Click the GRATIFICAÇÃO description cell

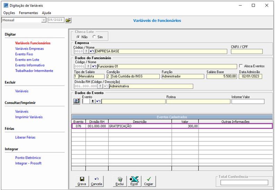[x=140, y=126]
